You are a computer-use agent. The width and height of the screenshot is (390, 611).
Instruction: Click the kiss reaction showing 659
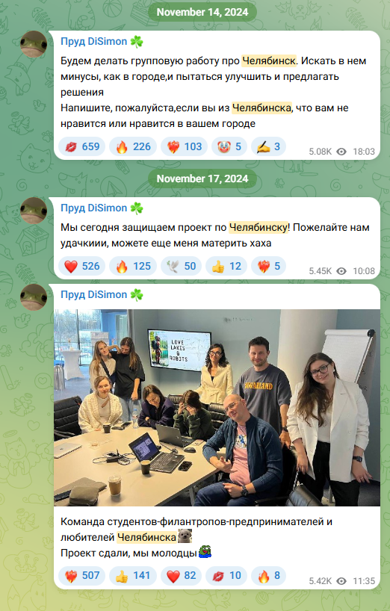click(x=82, y=146)
